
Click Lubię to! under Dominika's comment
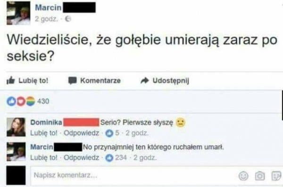[44, 133]
